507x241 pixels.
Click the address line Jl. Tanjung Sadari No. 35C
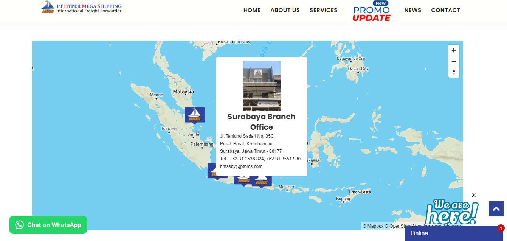(x=247, y=136)
